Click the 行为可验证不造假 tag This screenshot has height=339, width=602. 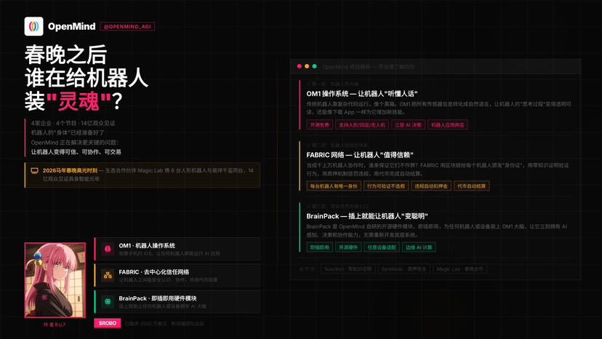386,186
